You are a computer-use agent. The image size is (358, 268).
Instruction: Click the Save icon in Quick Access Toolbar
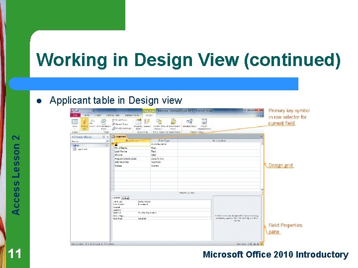coord(77,111)
